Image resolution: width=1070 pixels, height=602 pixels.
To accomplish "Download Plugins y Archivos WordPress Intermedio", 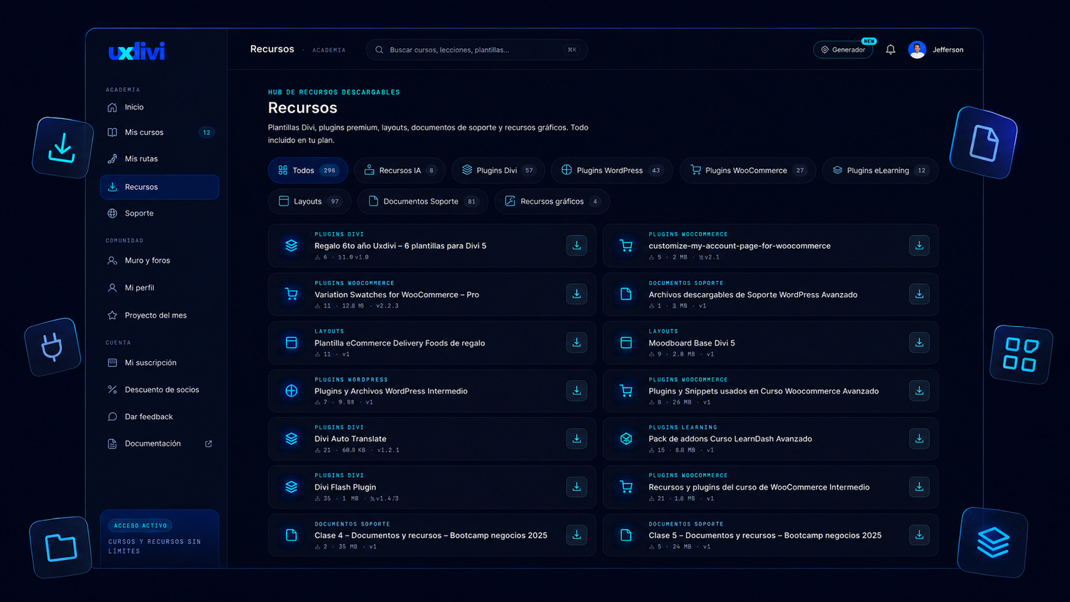I will click(x=576, y=391).
